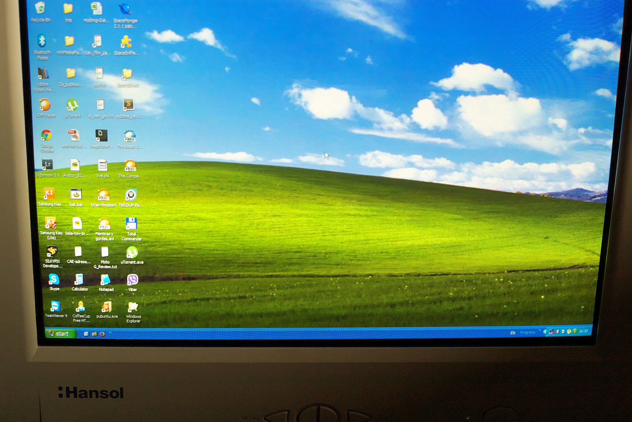Open SpaceSniffer shortcut
Screen dimensions: 632x422
tap(126, 45)
